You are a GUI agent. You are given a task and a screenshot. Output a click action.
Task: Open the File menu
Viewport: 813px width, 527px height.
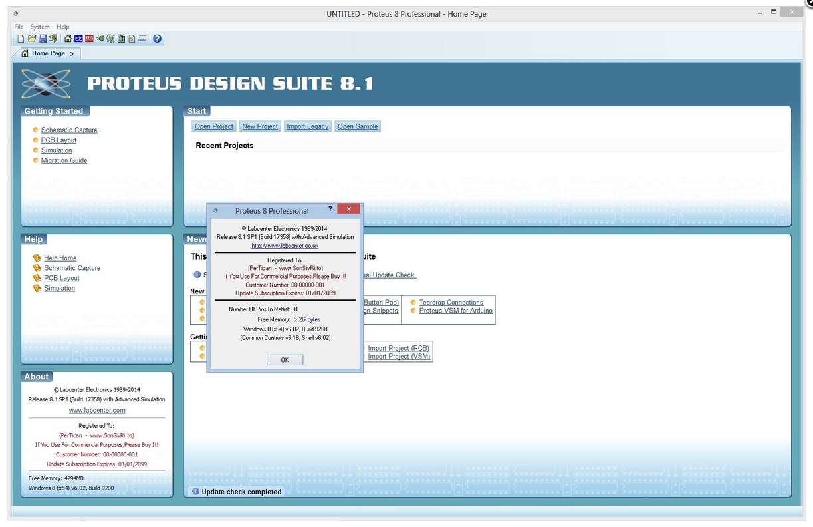pos(19,27)
